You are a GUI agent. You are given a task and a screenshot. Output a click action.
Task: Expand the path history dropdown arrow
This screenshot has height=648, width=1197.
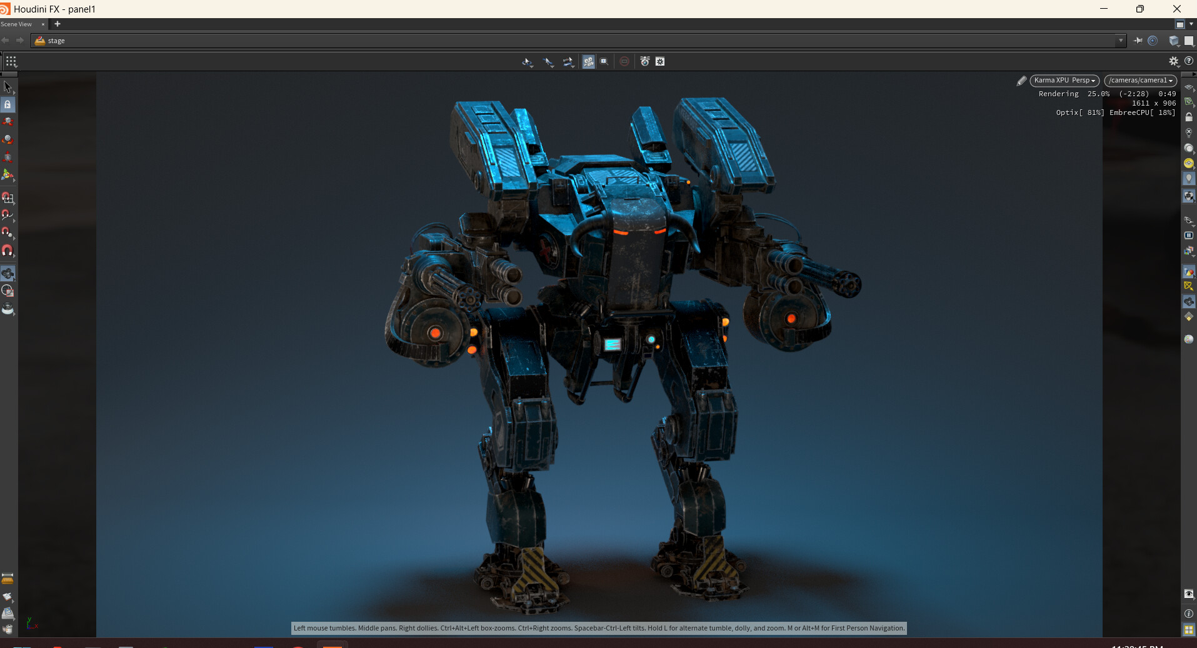[1120, 41]
